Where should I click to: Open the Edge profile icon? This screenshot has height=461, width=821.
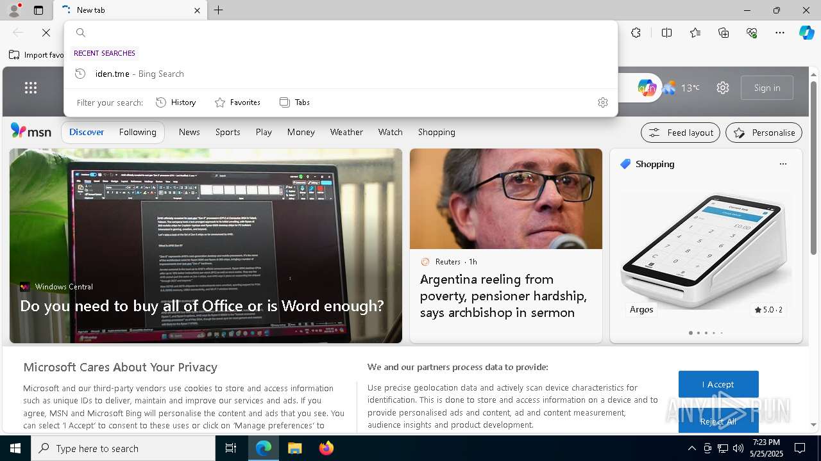pos(14,10)
